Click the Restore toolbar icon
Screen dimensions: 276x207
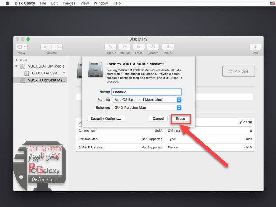click(x=153, y=47)
